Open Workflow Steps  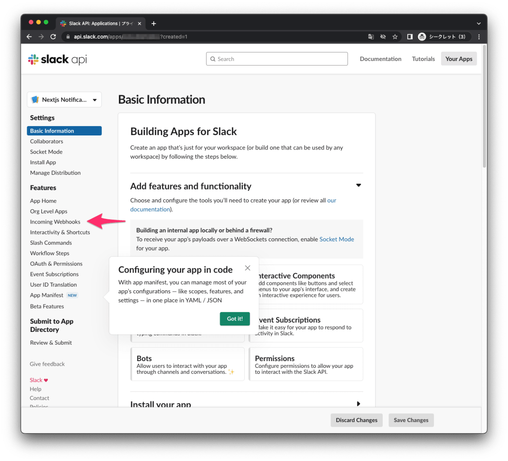tap(50, 253)
